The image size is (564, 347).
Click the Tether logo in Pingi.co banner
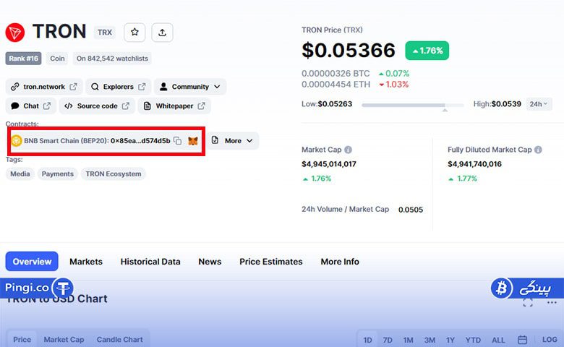pyautogui.click(x=63, y=288)
